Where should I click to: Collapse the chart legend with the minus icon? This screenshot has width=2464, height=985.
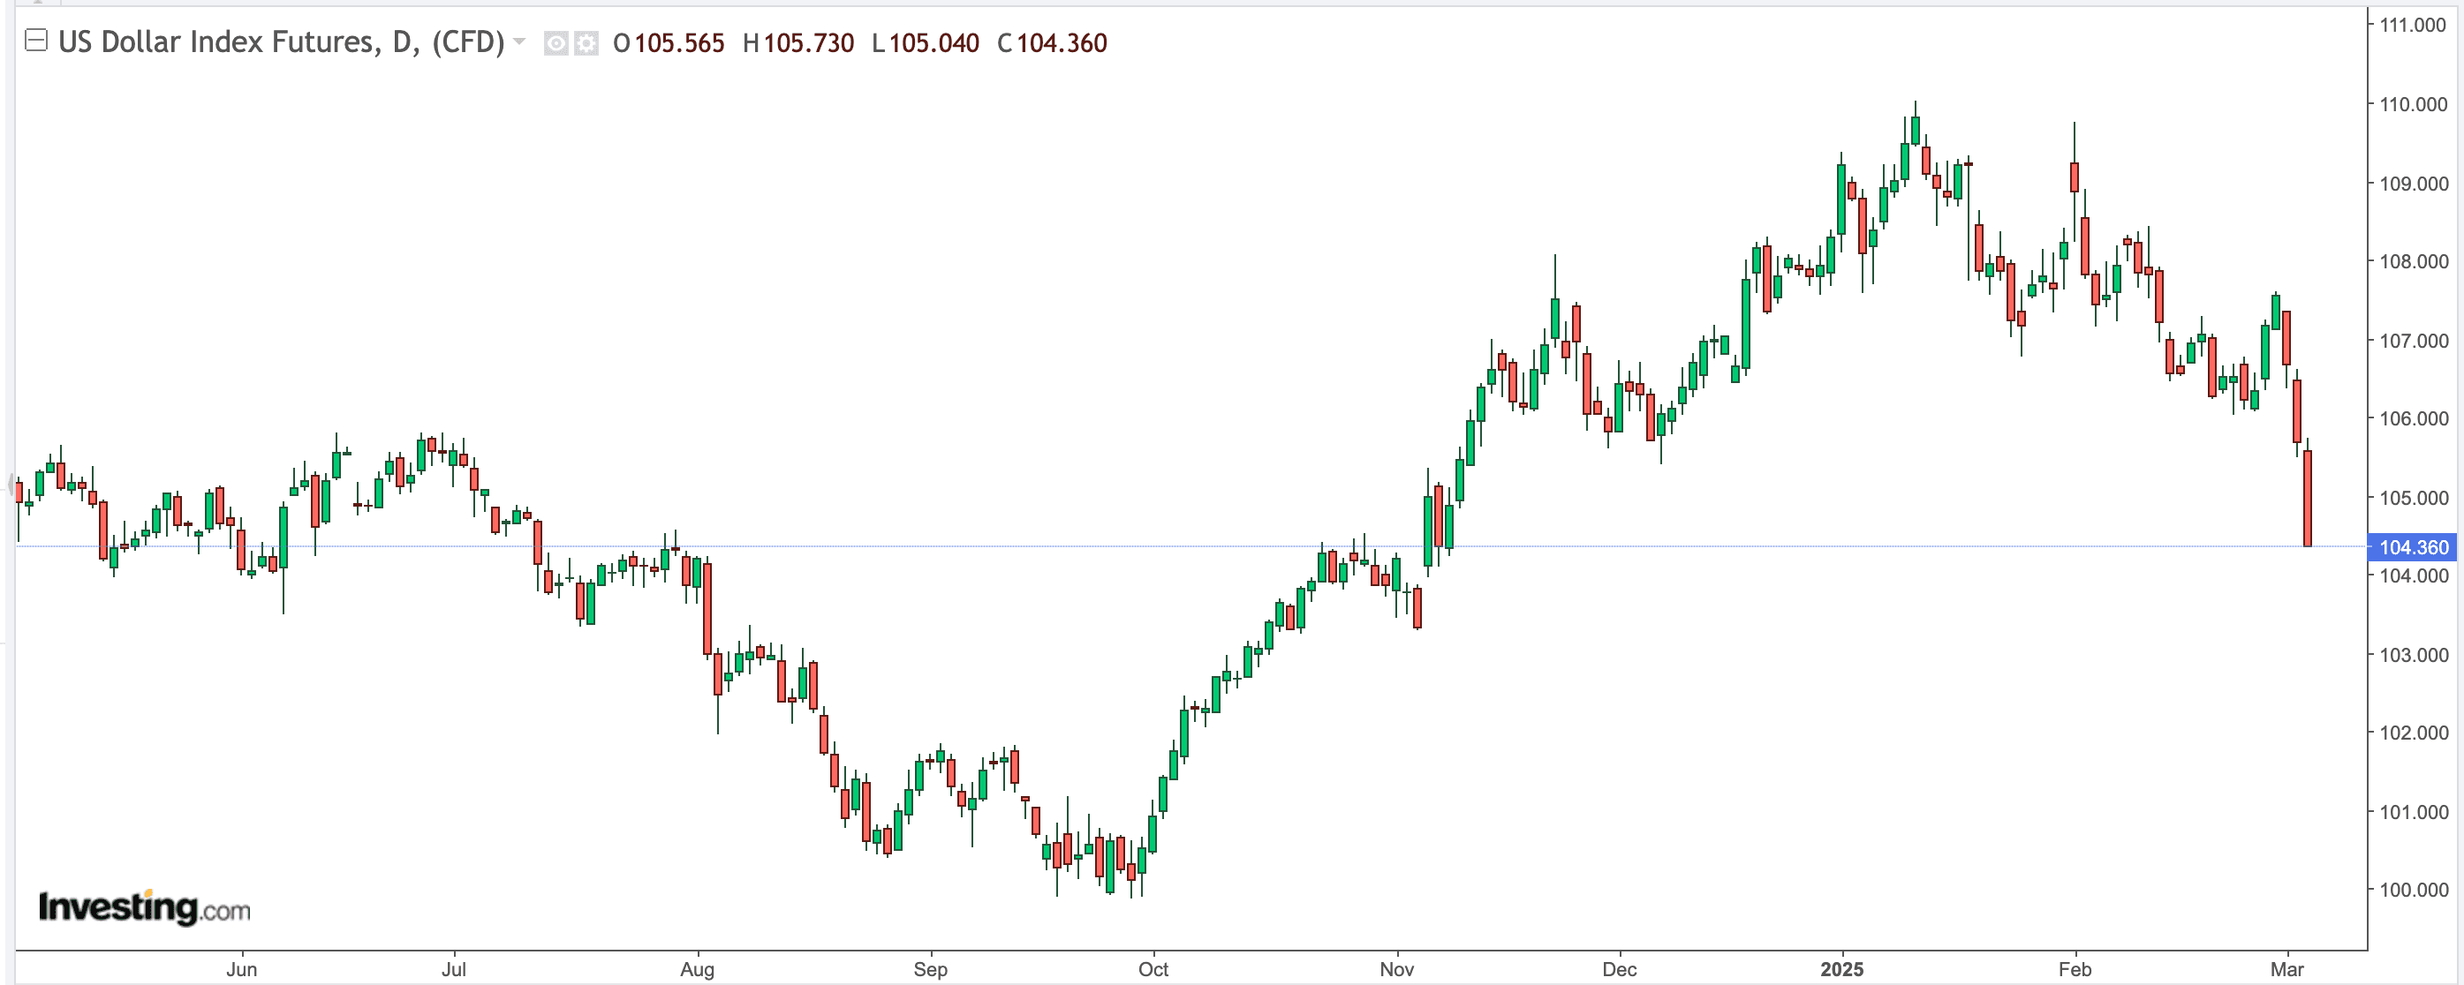[36, 41]
